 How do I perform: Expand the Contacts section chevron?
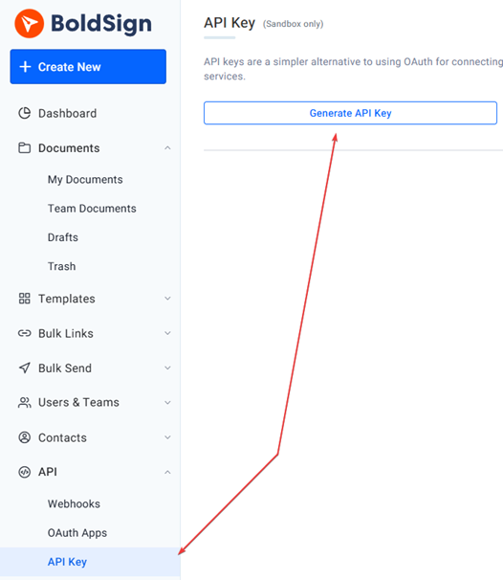point(167,437)
